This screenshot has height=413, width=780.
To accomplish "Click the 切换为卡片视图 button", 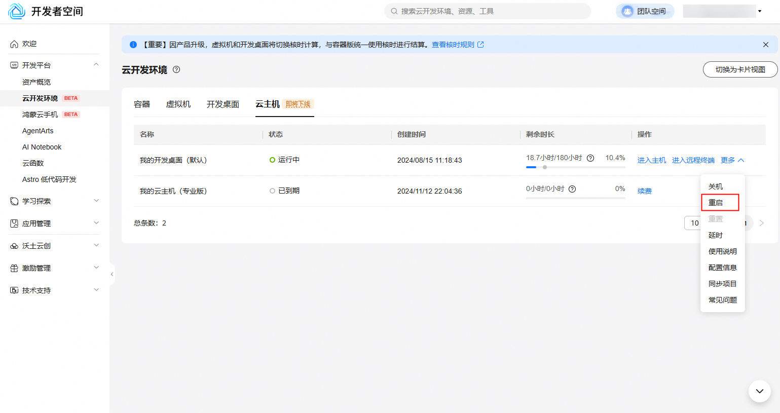I will point(740,69).
